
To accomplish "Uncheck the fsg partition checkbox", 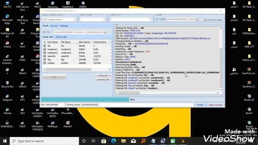I will point(45,60).
